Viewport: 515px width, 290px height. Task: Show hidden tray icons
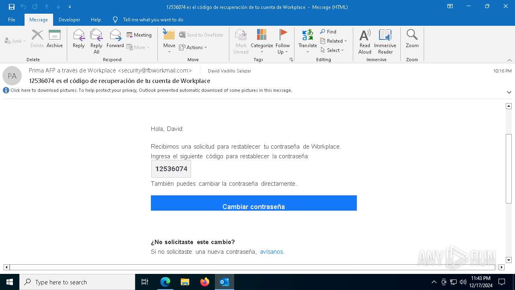click(x=434, y=282)
